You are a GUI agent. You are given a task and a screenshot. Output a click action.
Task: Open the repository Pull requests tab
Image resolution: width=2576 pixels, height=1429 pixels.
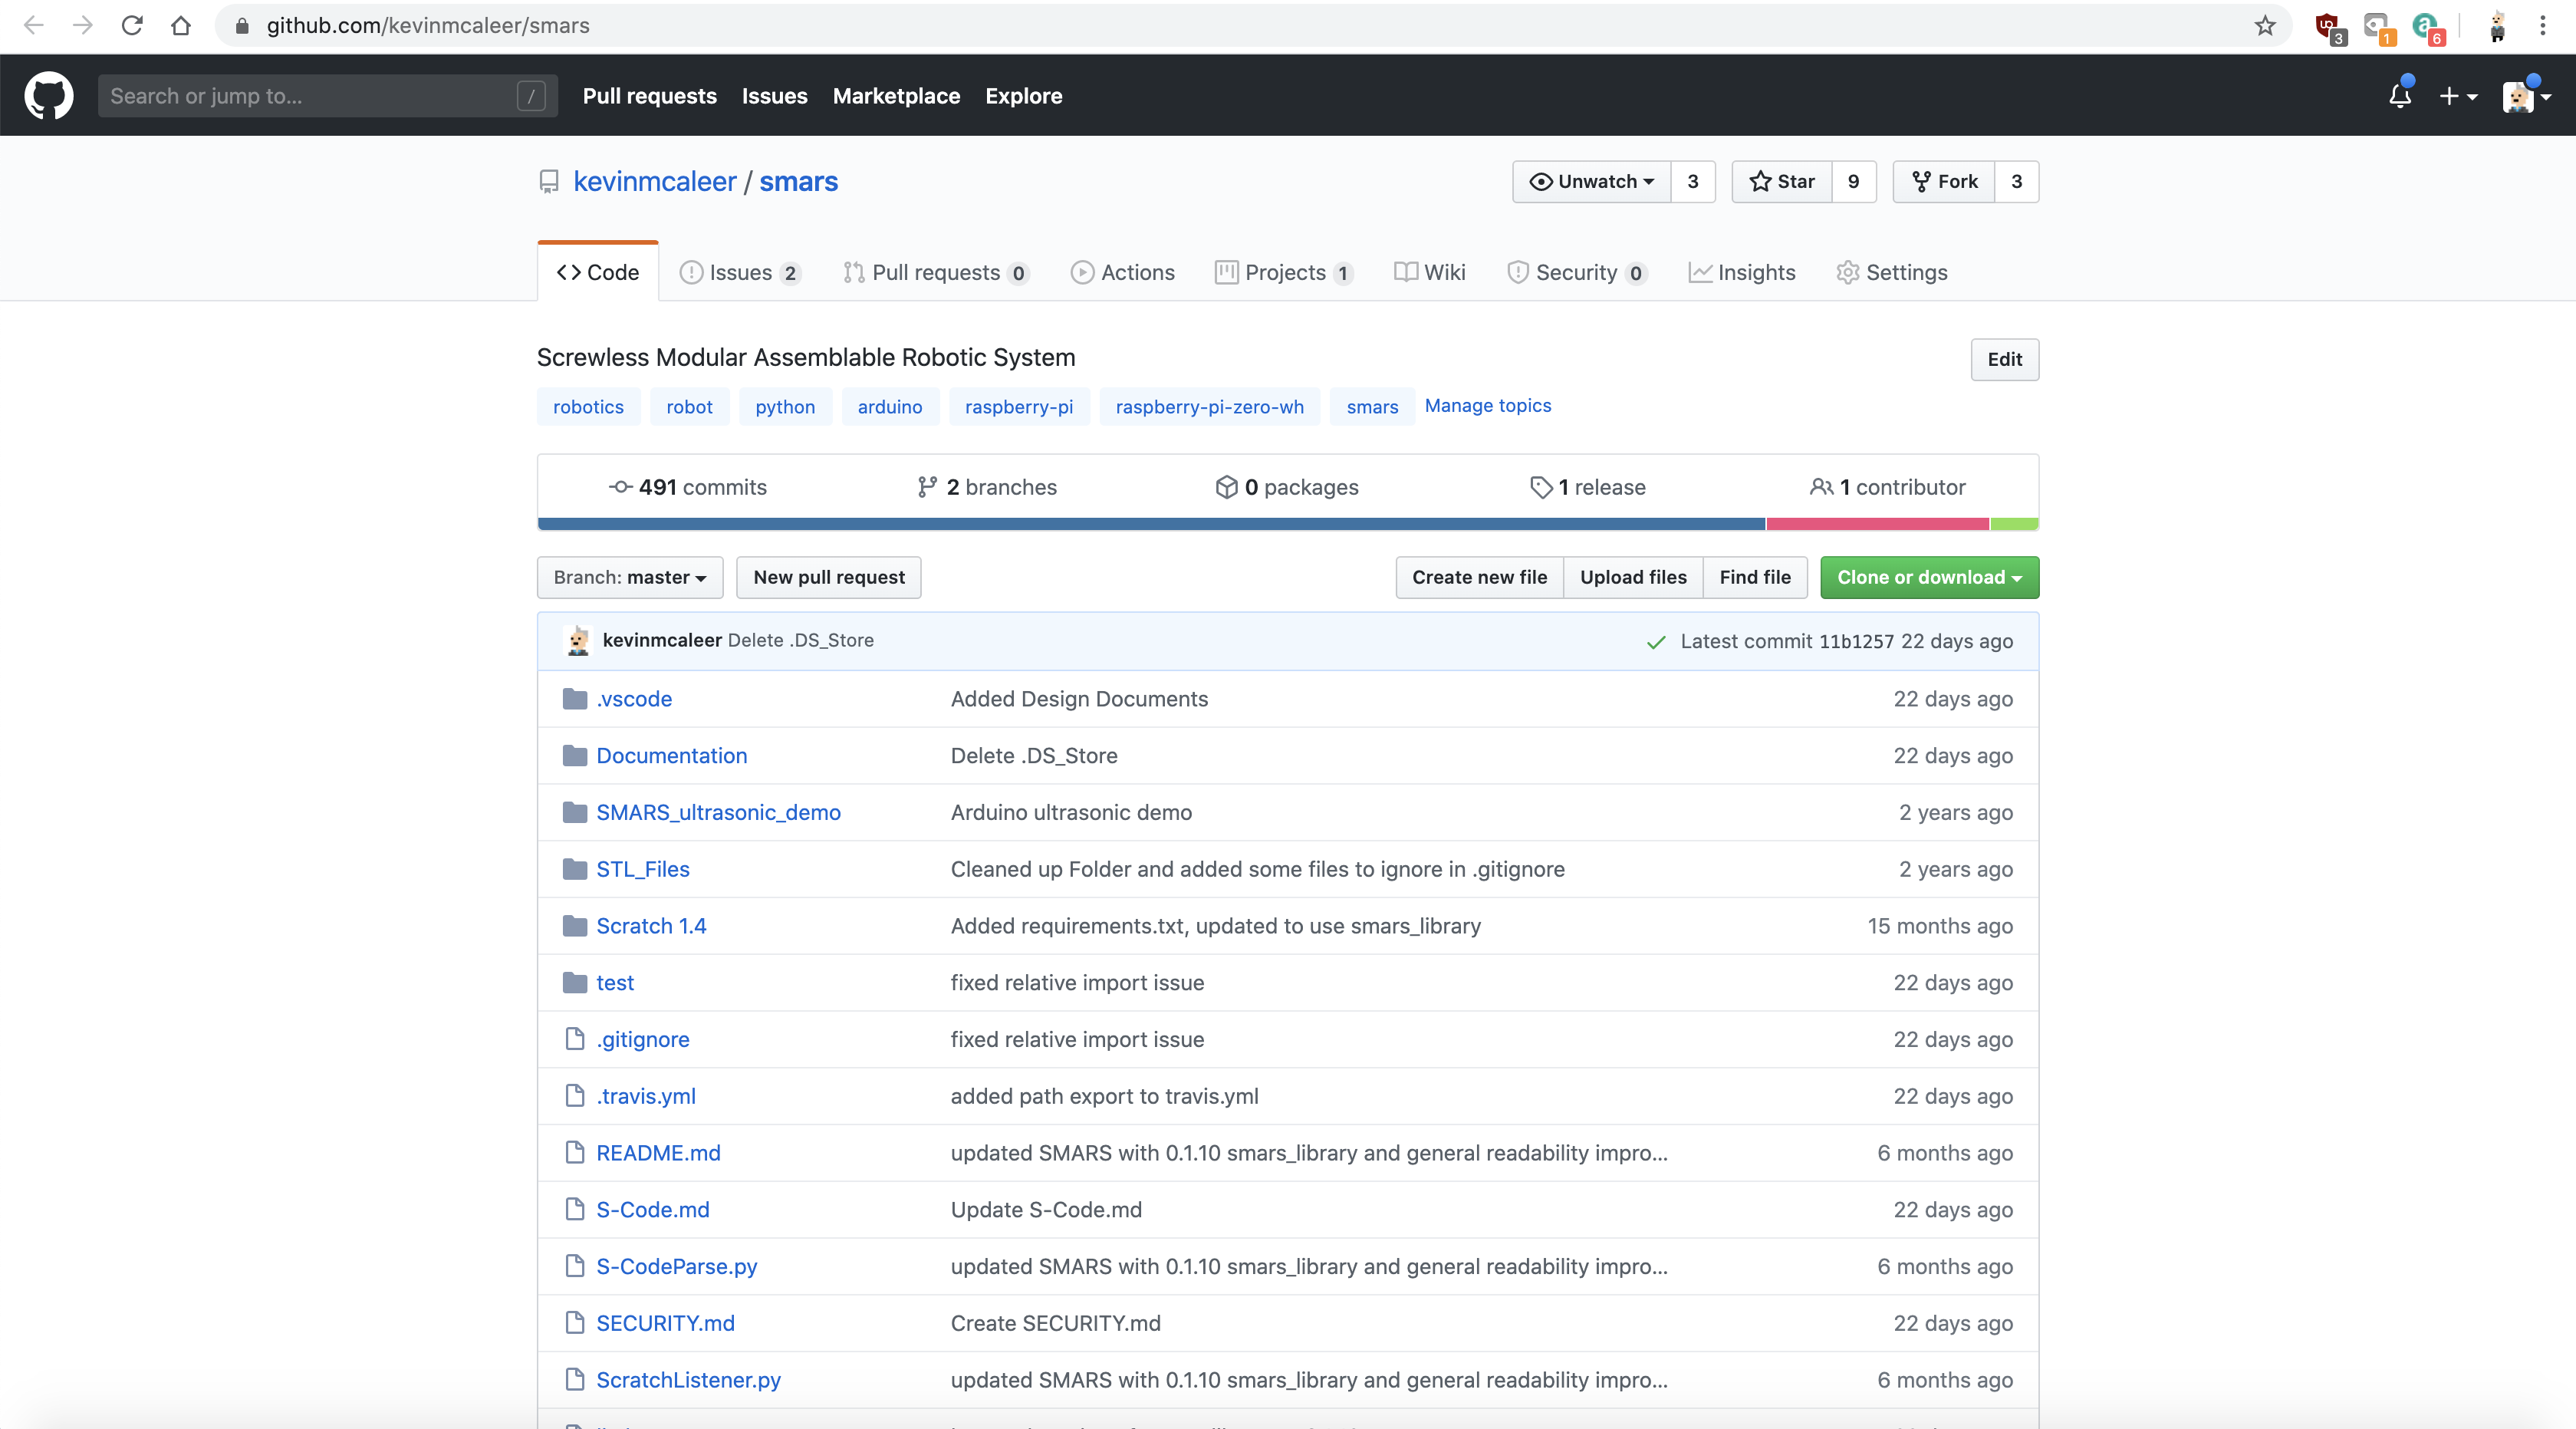(x=936, y=272)
